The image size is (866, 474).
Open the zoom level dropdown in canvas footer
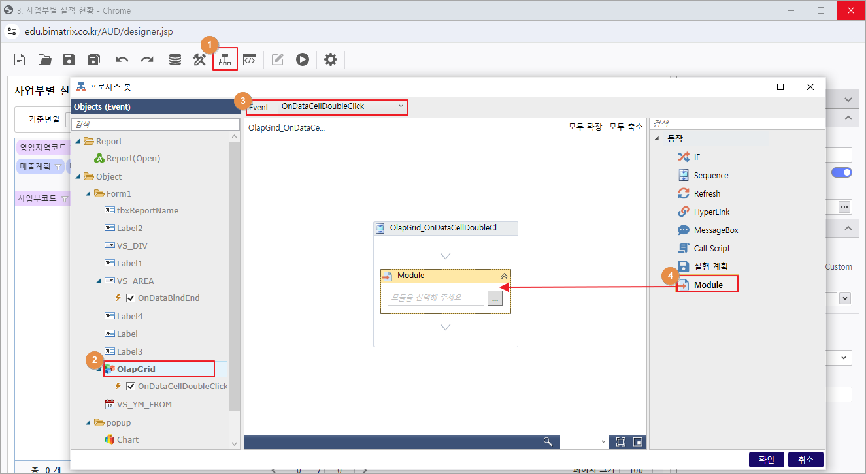[585, 442]
